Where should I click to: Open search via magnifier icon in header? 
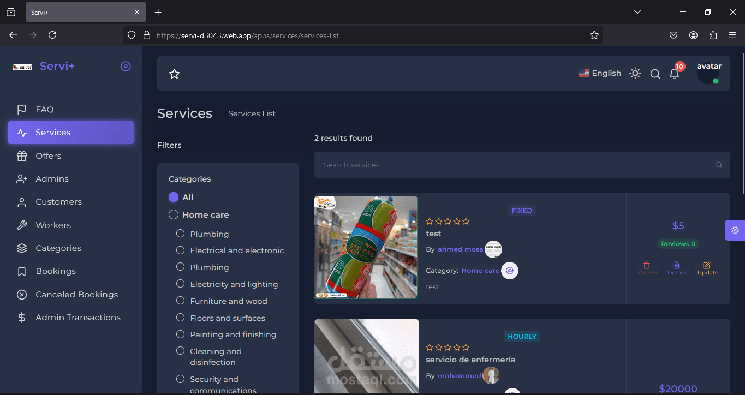coord(655,74)
